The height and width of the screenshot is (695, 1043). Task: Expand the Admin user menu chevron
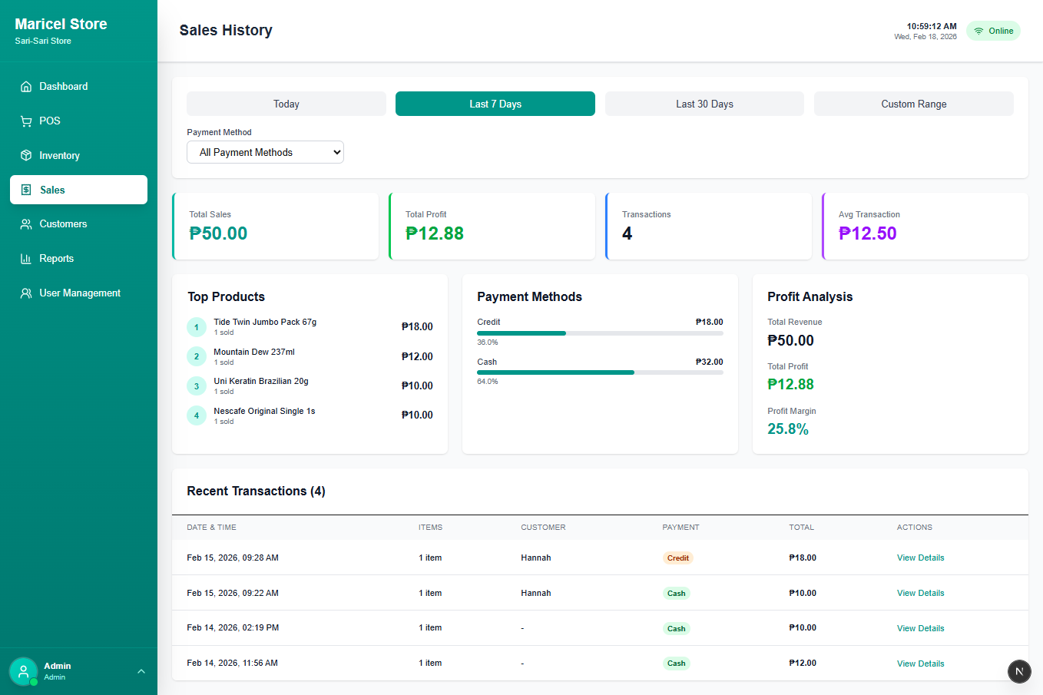141,671
